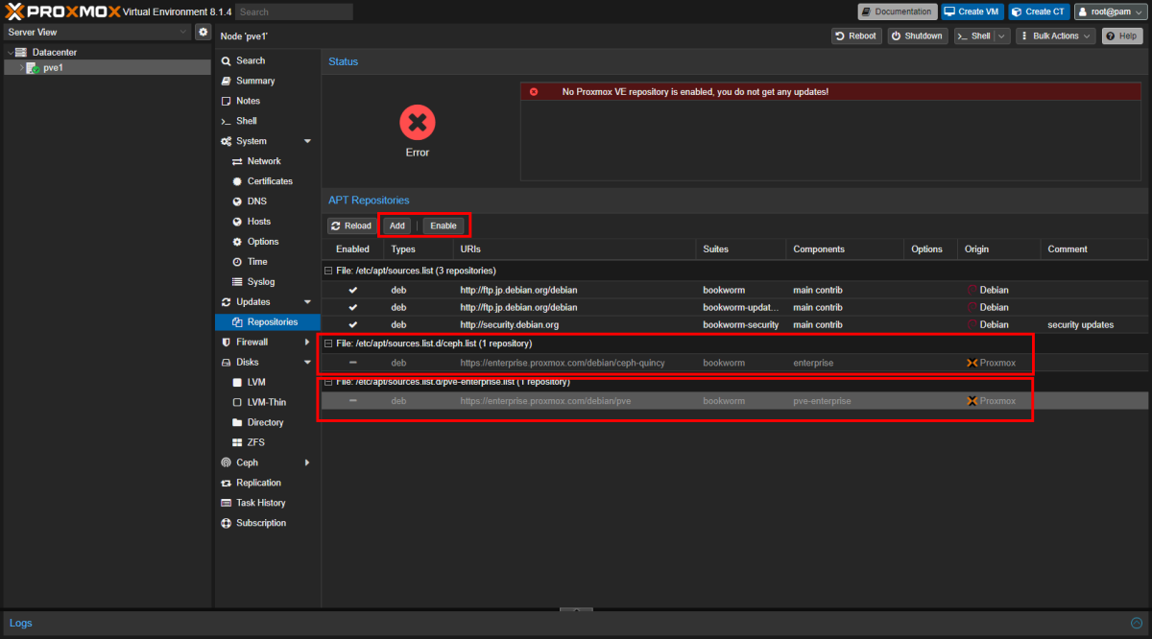Select the Datacenter tree node
The width and height of the screenshot is (1152, 639).
coord(54,52)
